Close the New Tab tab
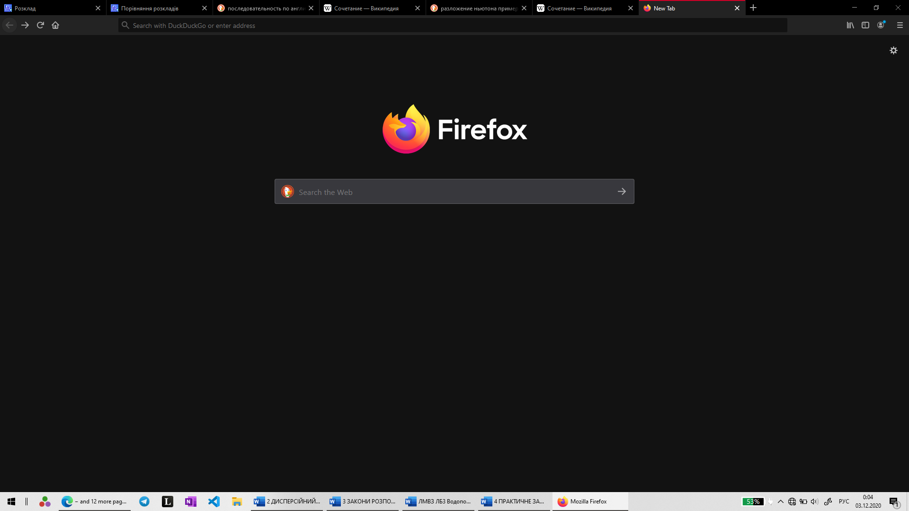 [737, 8]
